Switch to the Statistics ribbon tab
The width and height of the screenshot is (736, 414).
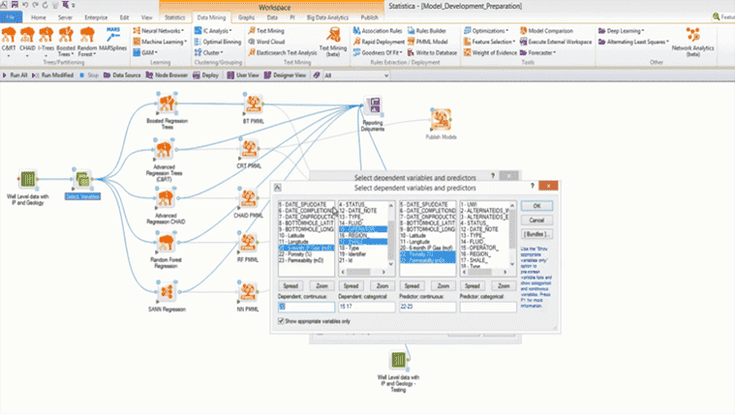174,17
